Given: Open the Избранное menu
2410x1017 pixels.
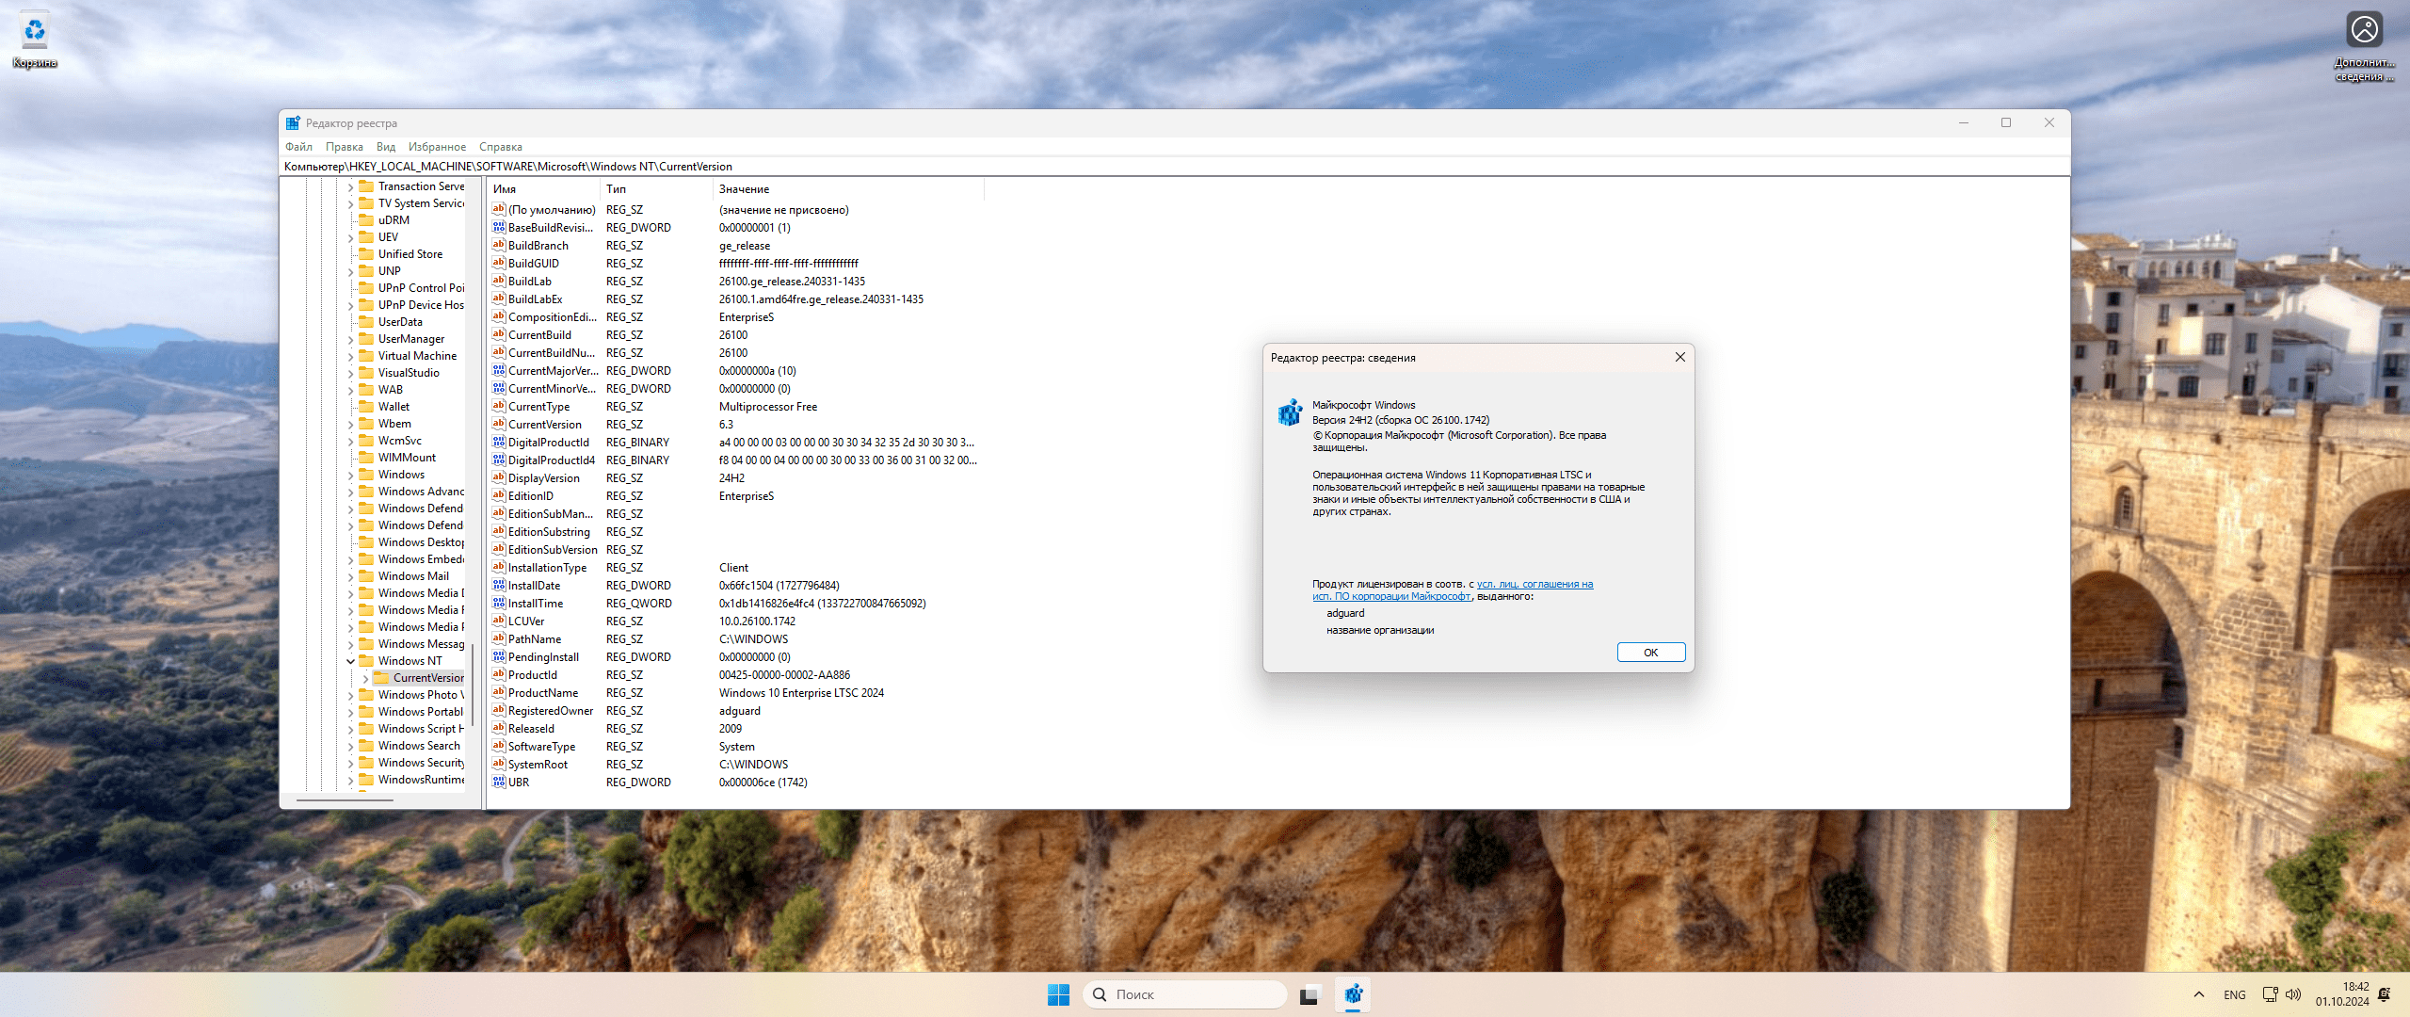Looking at the screenshot, I should (437, 147).
